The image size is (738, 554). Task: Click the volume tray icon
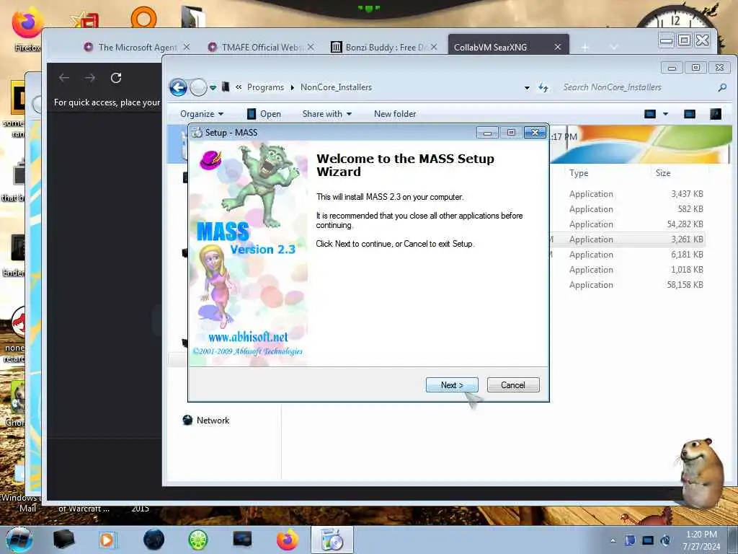[665, 540]
